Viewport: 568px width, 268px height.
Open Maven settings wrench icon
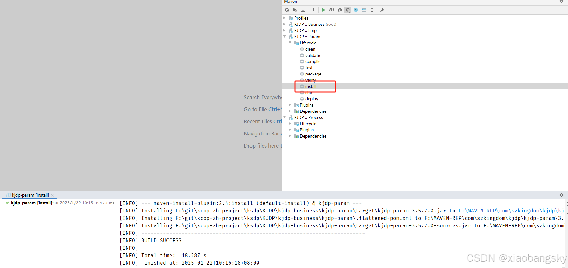click(383, 10)
